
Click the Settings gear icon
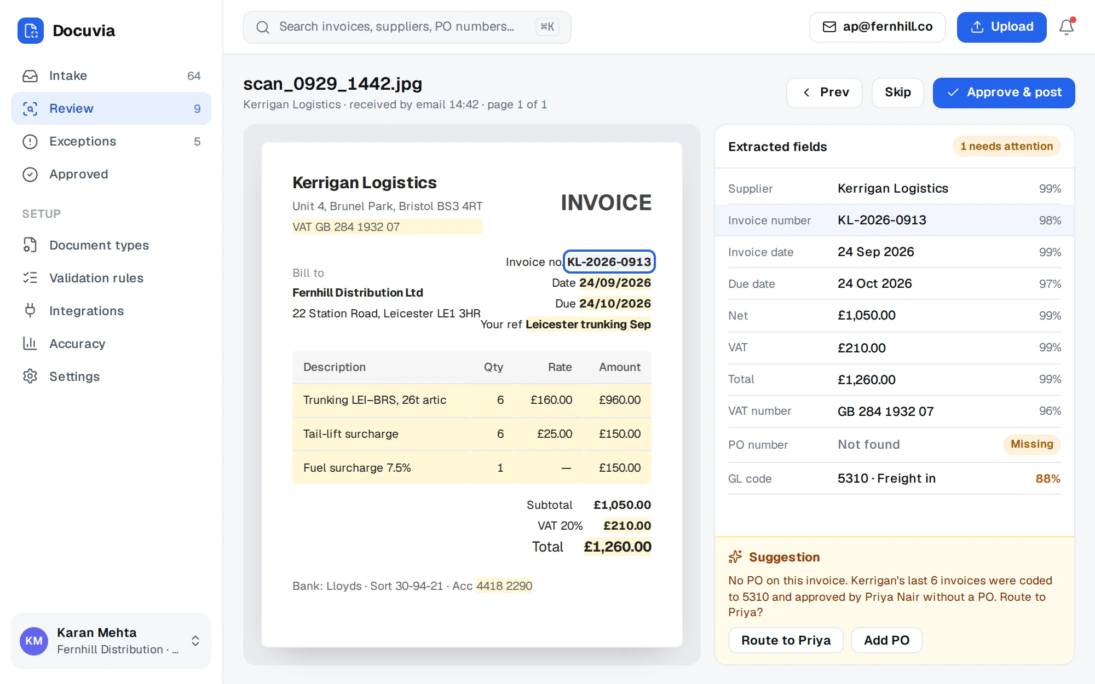[30, 376]
